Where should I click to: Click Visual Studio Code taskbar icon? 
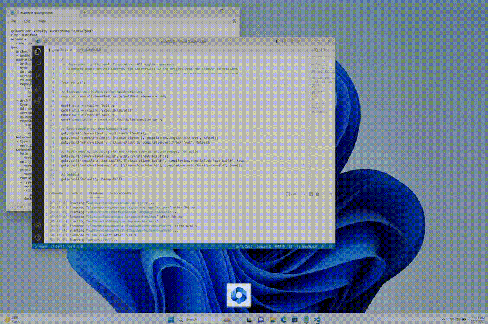pos(317,320)
